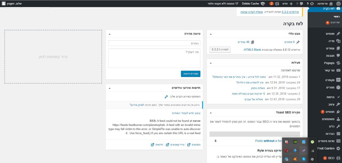The width and height of the screenshot is (342, 163).
Task: Open the מפגשים meetups external link
Action: pos(194,145)
